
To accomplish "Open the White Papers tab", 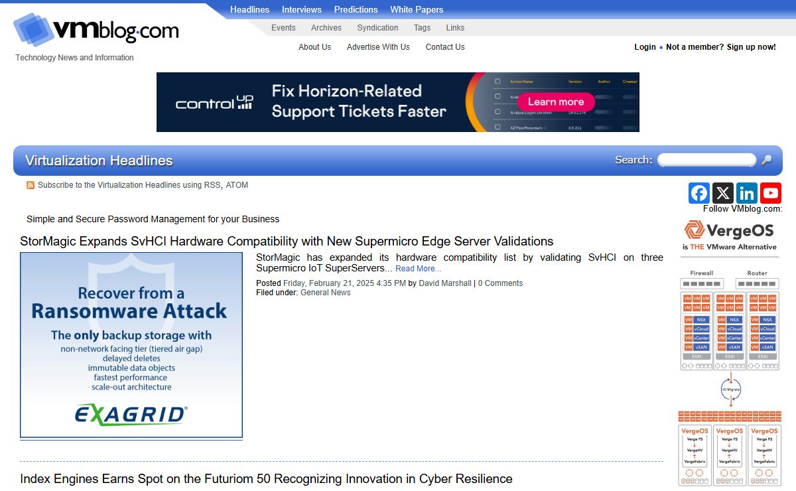I will [x=417, y=9].
